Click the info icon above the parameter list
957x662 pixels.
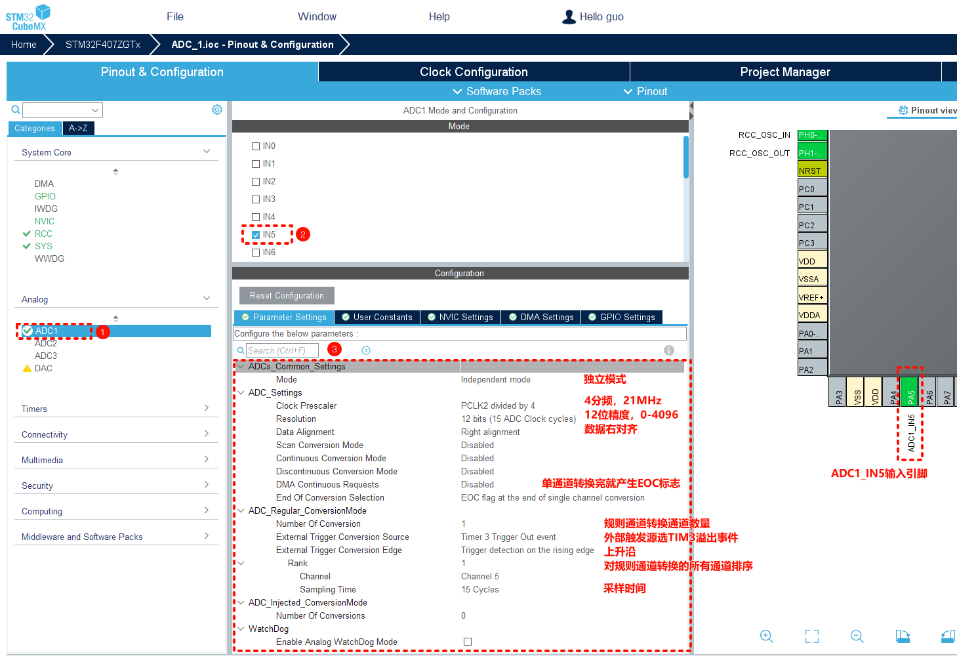click(x=669, y=350)
